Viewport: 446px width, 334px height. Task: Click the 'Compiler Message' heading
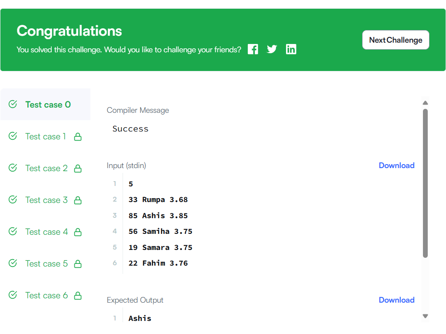(138, 110)
